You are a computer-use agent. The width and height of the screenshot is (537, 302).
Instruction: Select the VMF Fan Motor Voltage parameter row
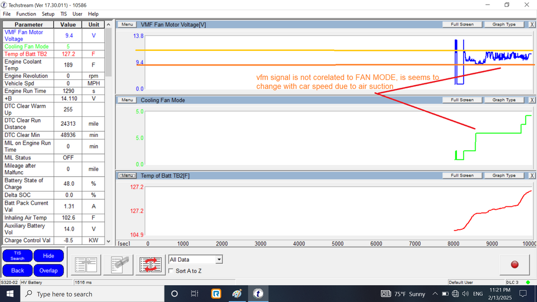point(54,36)
